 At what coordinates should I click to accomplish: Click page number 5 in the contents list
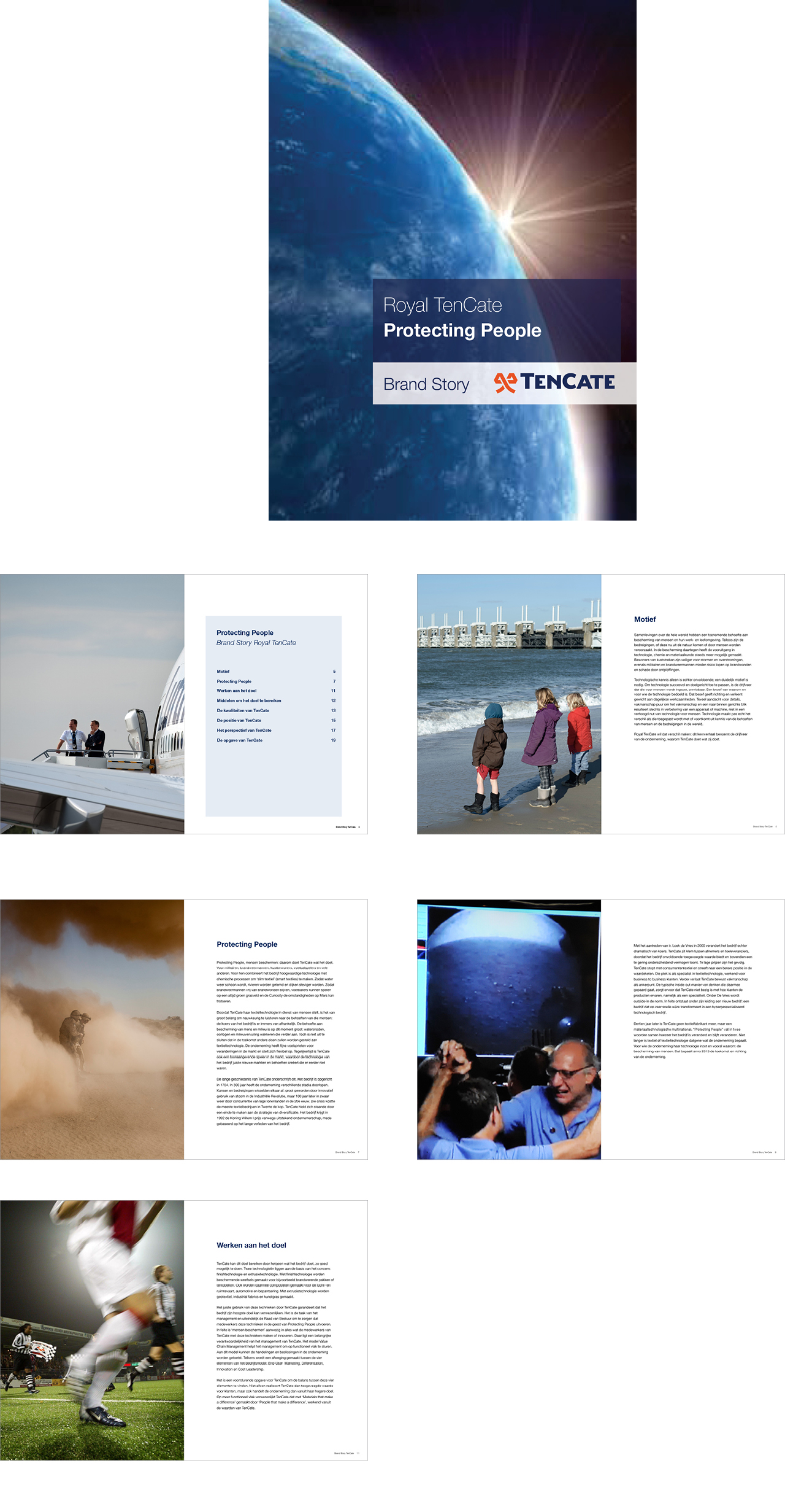[x=334, y=672]
